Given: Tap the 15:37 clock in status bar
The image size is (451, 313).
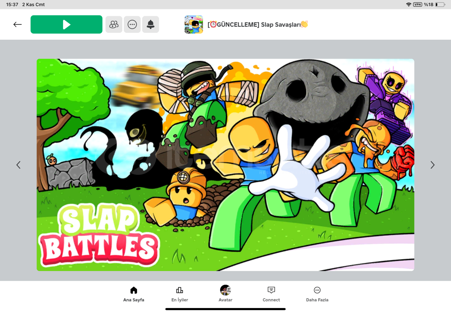Looking at the screenshot, I should [12, 5].
